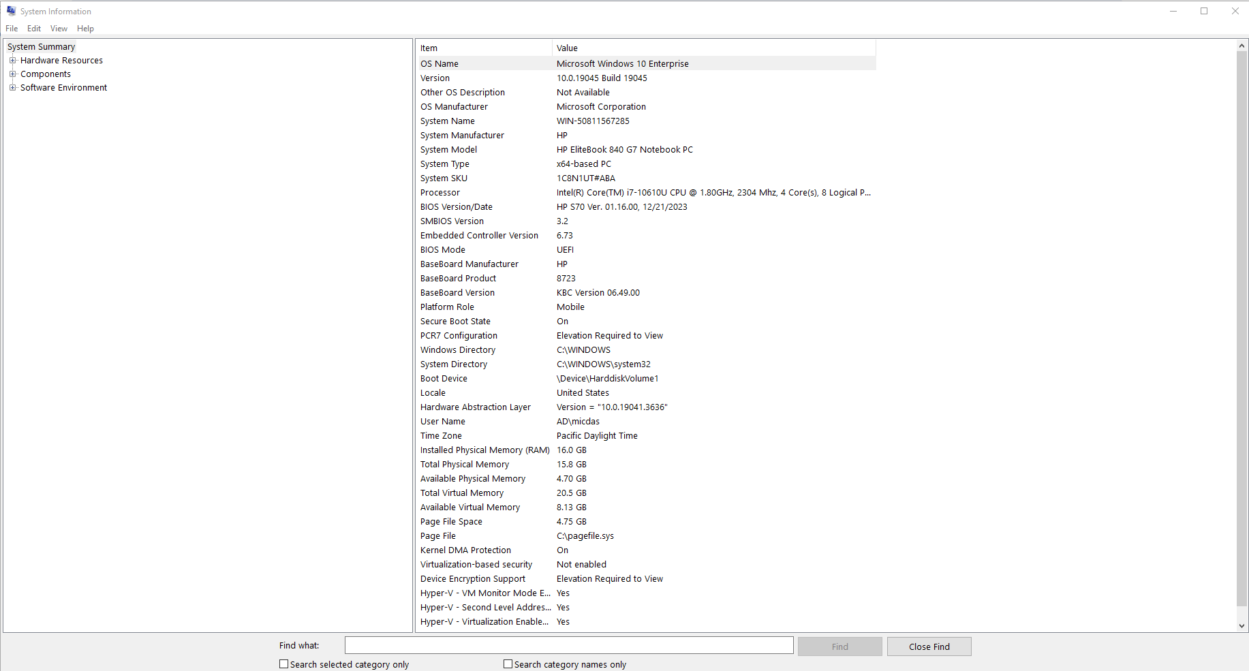Viewport: 1249px width, 671px height.
Task: Click Installed Physical Memory (RAM) item
Action: [484, 450]
